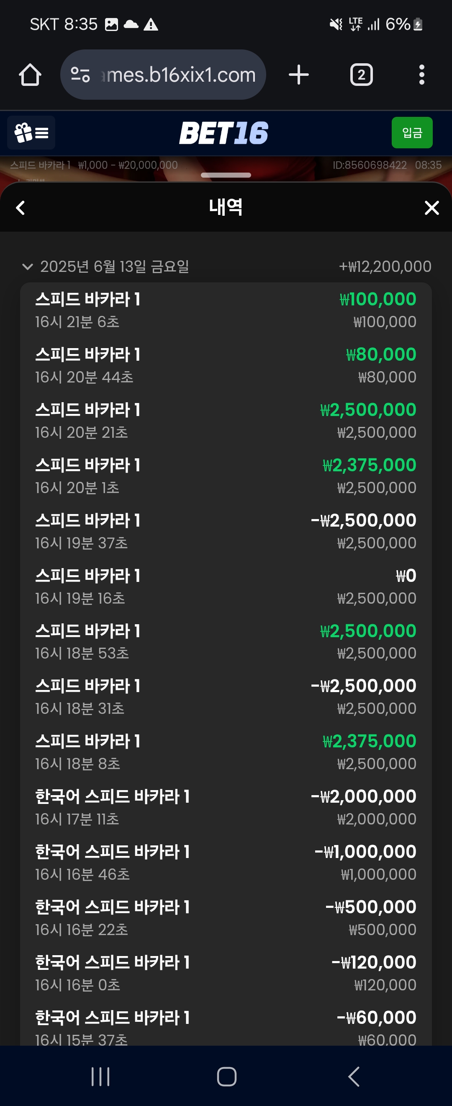The width and height of the screenshot is (452, 1106).
Task: Go back with the history back arrow
Action: click(x=20, y=208)
